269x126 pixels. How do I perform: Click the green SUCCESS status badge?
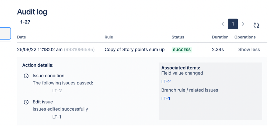pyautogui.click(x=182, y=50)
